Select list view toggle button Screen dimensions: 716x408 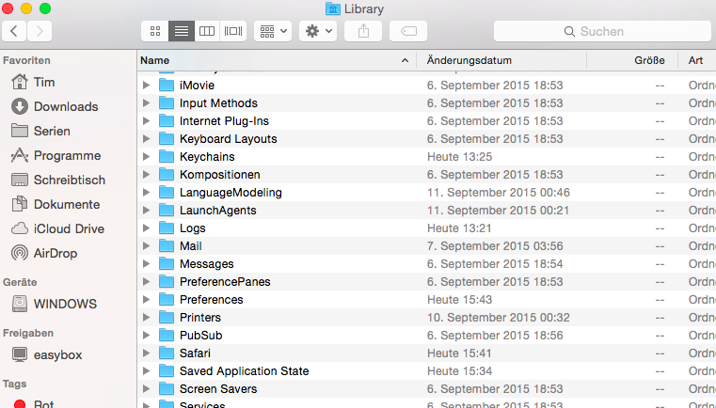pos(181,31)
